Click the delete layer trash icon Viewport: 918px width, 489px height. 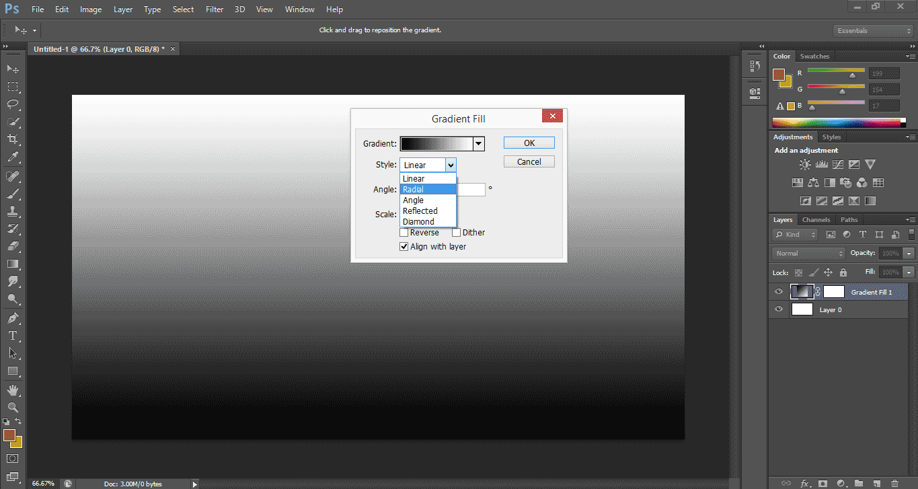(x=894, y=483)
